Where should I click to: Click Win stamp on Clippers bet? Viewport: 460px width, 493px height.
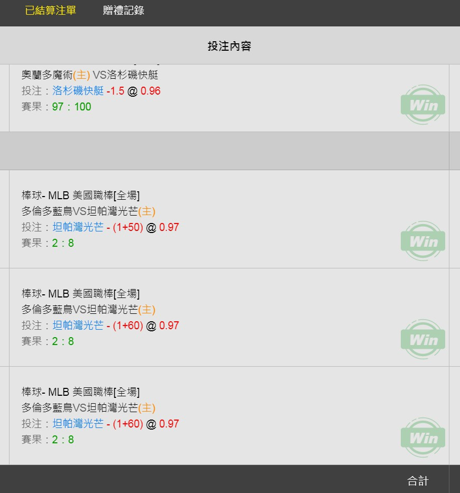click(423, 105)
